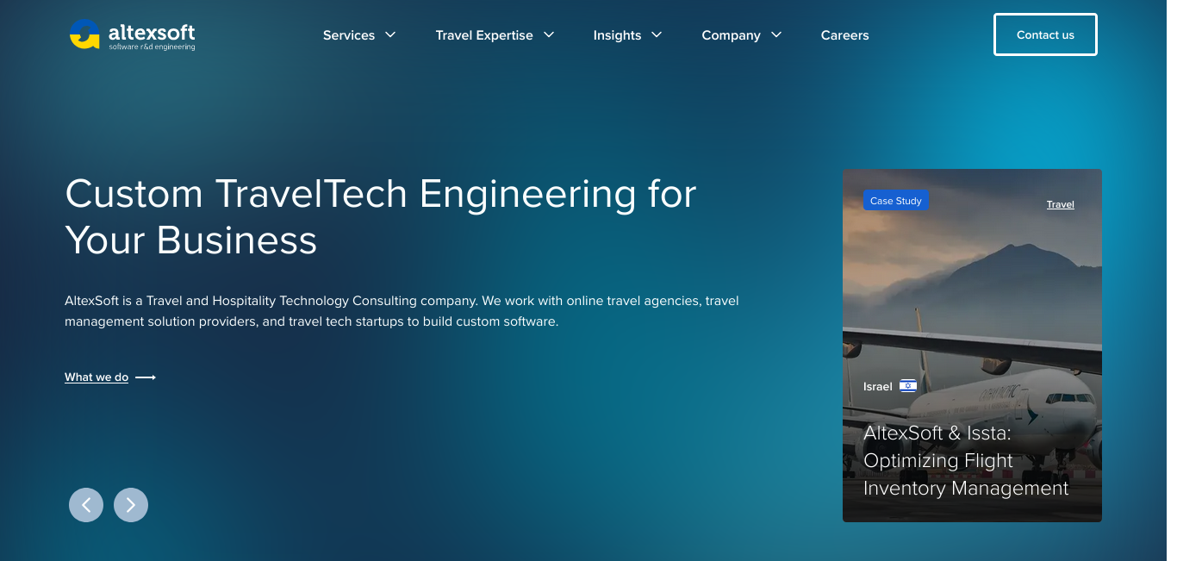Click arrow beside What we do

tap(146, 377)
